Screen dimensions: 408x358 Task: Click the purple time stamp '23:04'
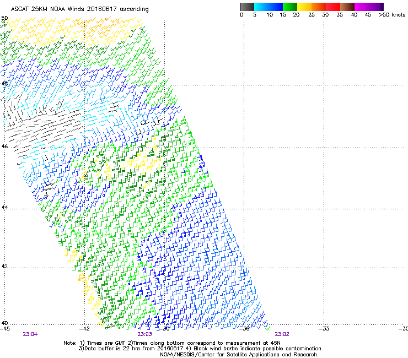pos(30,334)
